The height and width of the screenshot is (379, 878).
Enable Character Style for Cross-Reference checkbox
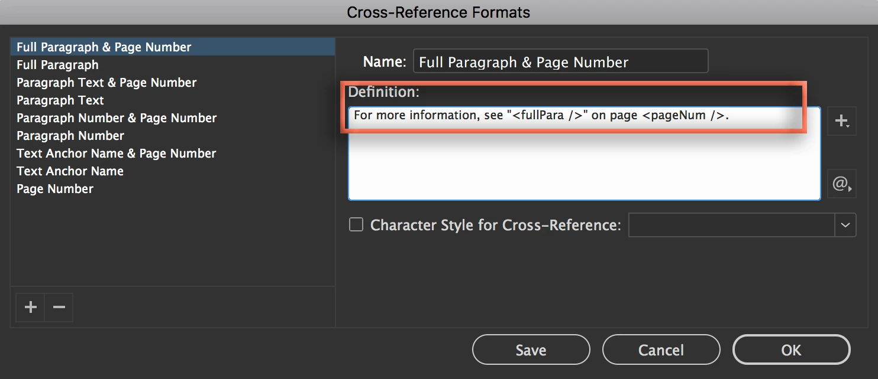356,225
